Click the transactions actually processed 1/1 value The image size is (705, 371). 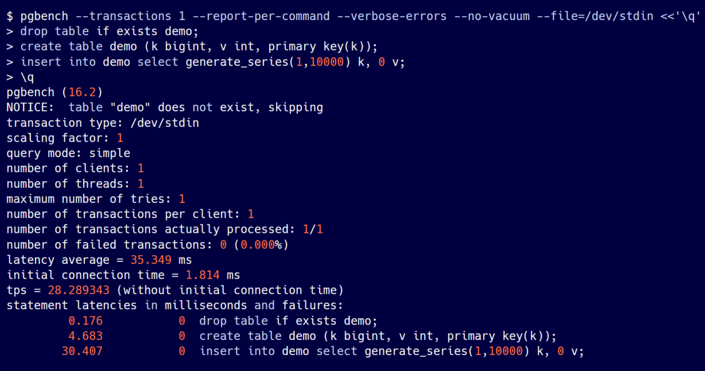[x=313, y=229]
